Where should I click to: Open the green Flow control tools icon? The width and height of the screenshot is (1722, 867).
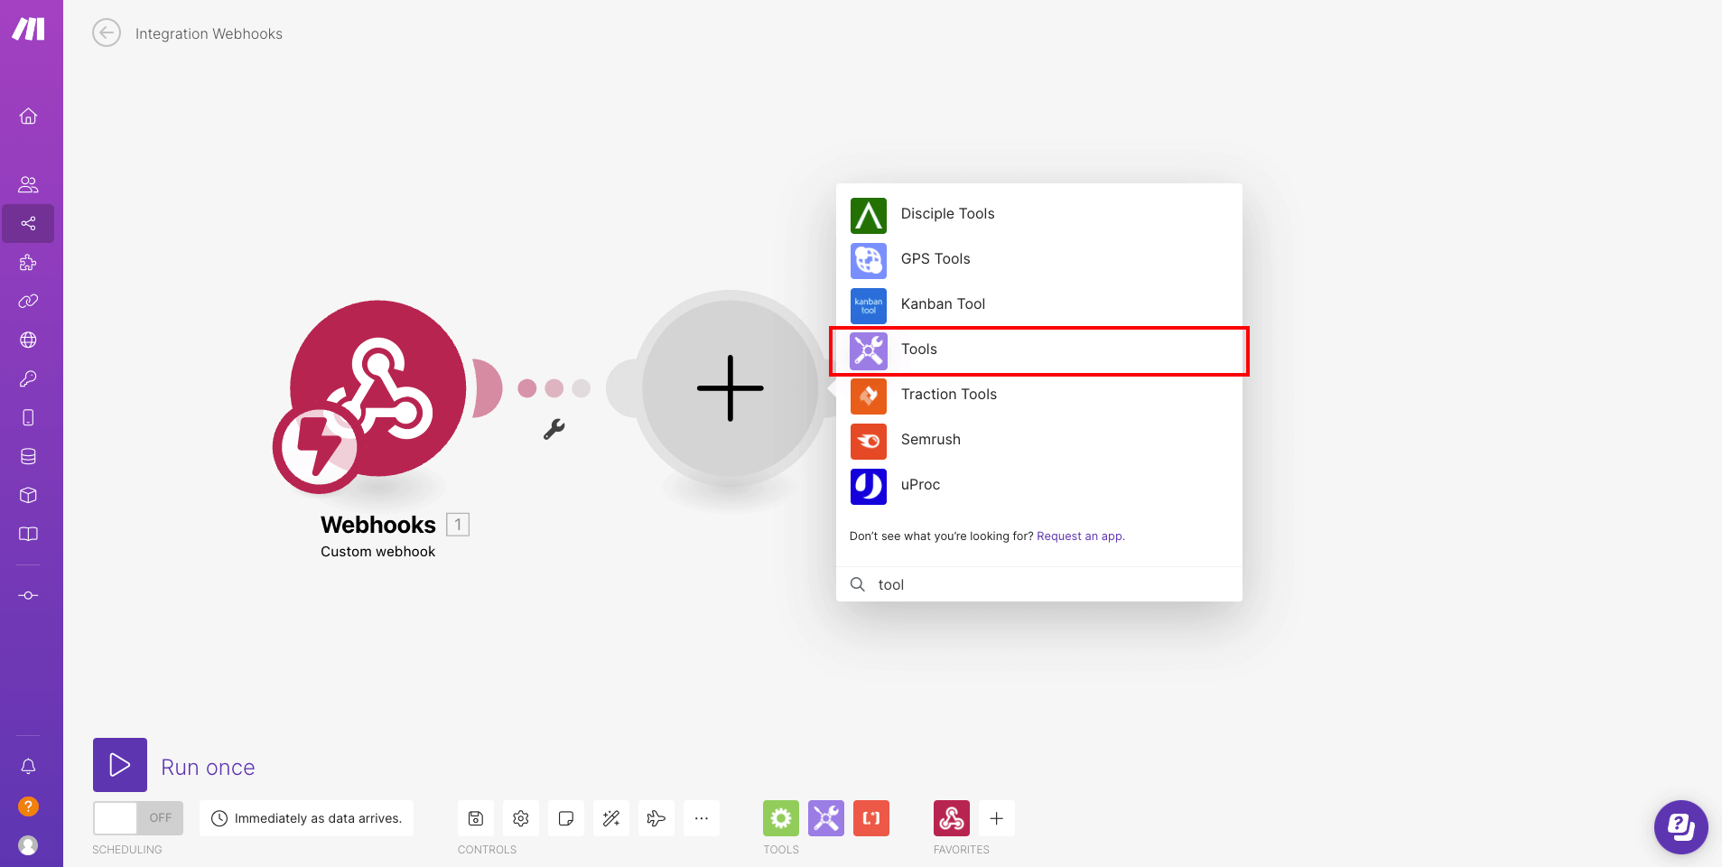tap(781, 818)
